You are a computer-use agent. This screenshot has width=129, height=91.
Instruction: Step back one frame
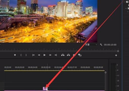39,55
